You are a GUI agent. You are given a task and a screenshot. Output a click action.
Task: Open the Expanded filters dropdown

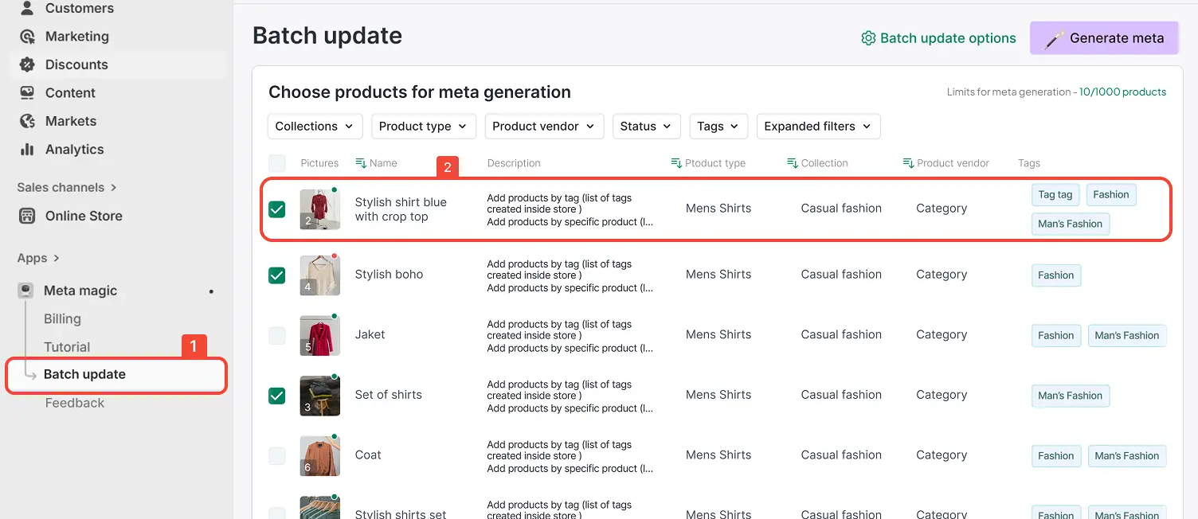click(818, 126)
